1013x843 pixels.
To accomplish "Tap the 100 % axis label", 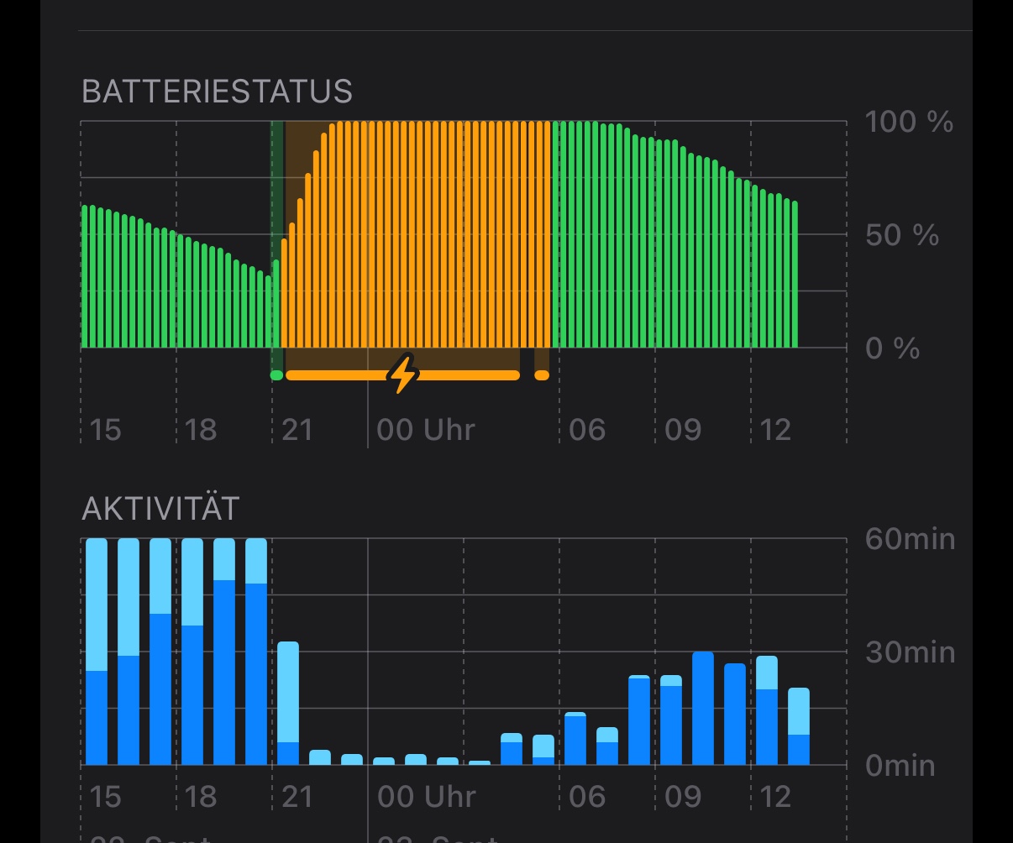I will coord(909,122).
